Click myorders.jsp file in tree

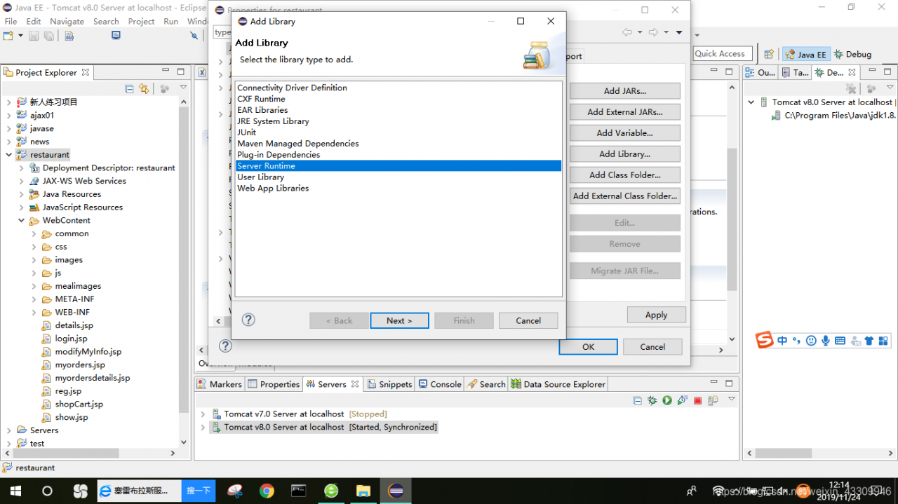79,365
